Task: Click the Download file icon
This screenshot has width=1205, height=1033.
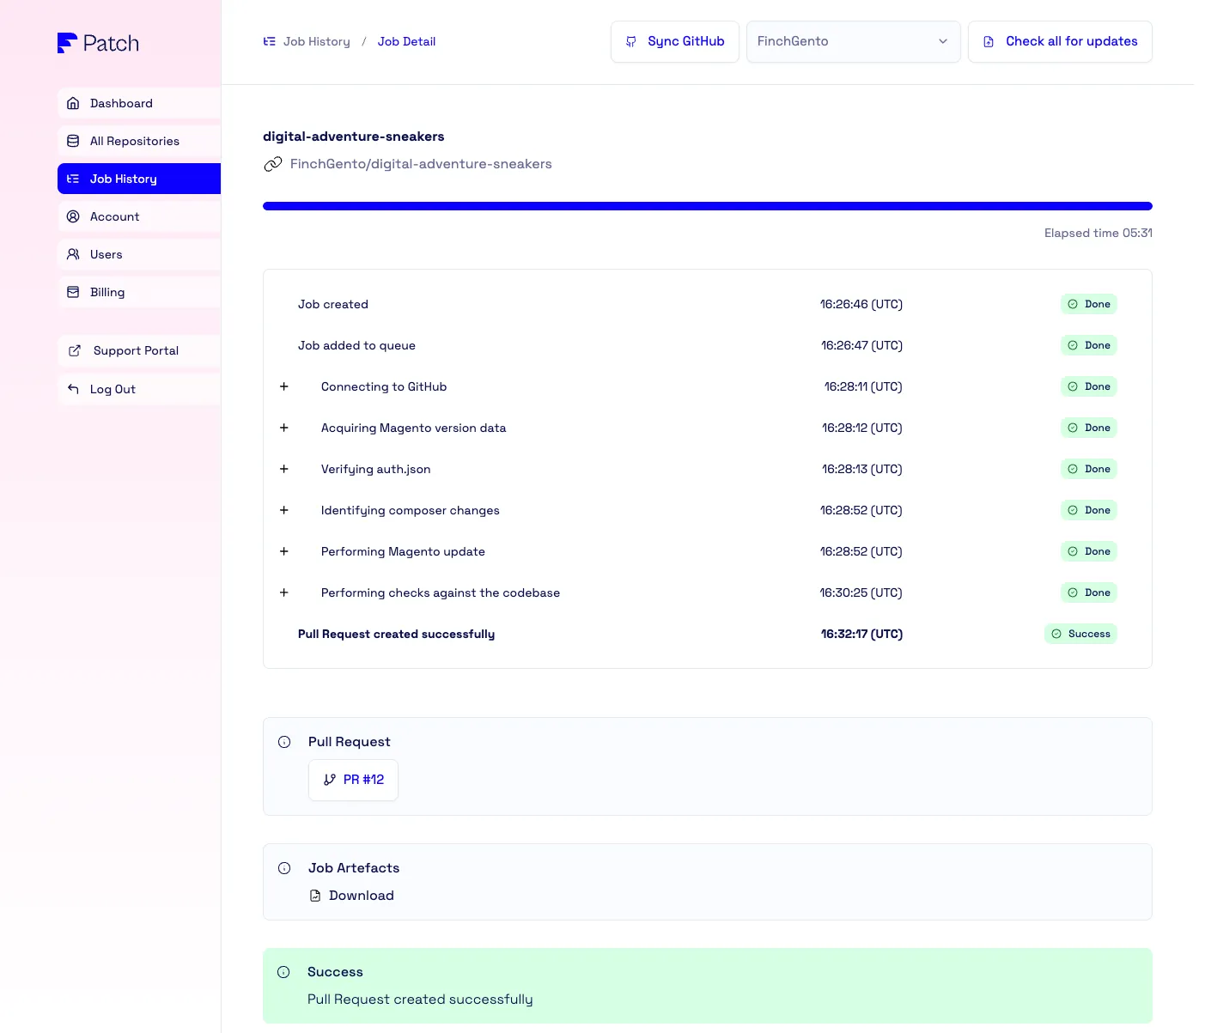Action: point(315,896)
